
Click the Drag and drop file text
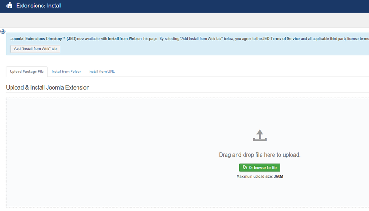pyautogui.click(x=260, y=155)
